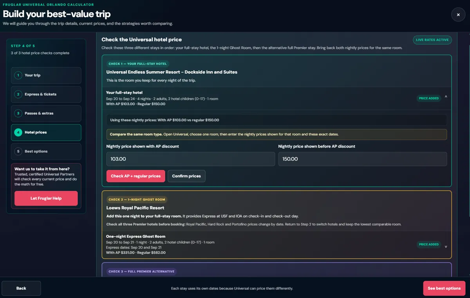Click the highlighted step 4 circle
The width and height of the screenshot is (470, 298).
[18, 132]
